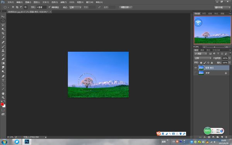Screen dimensions: 232x145
Task: Hide the 背景 拷贝 layer via eye icon
Action: click(196, 68)
